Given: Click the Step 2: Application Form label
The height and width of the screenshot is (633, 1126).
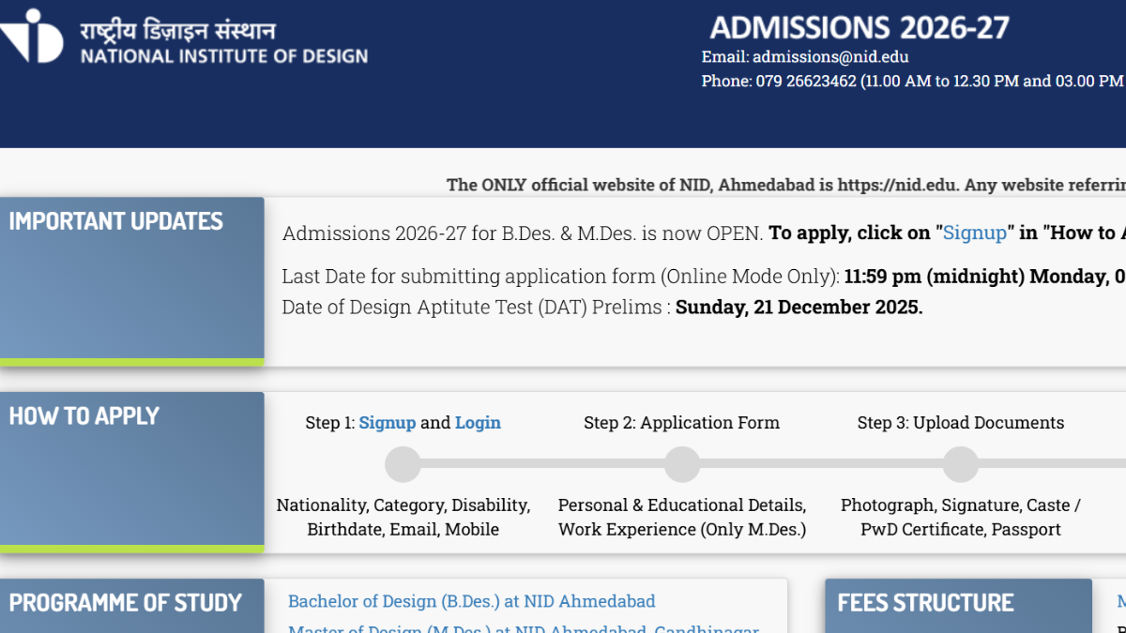Looking at the screenshot, I should [681, 423].
